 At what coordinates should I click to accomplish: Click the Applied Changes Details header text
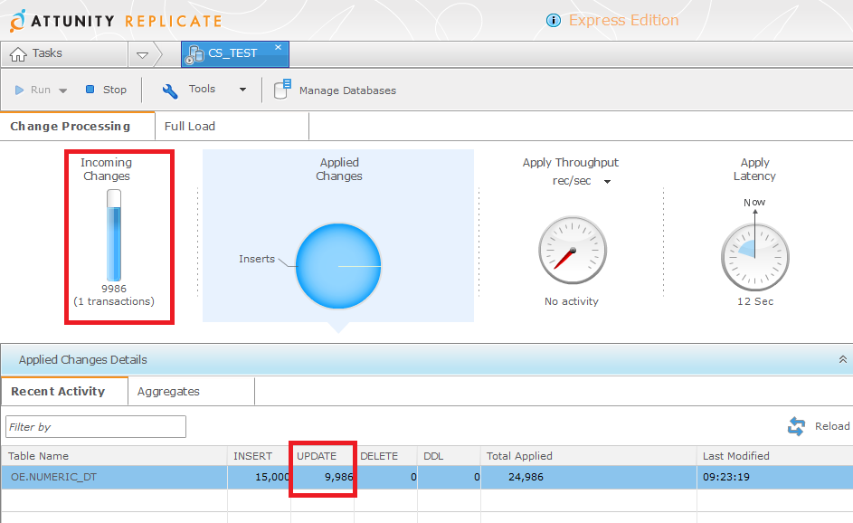82,360
